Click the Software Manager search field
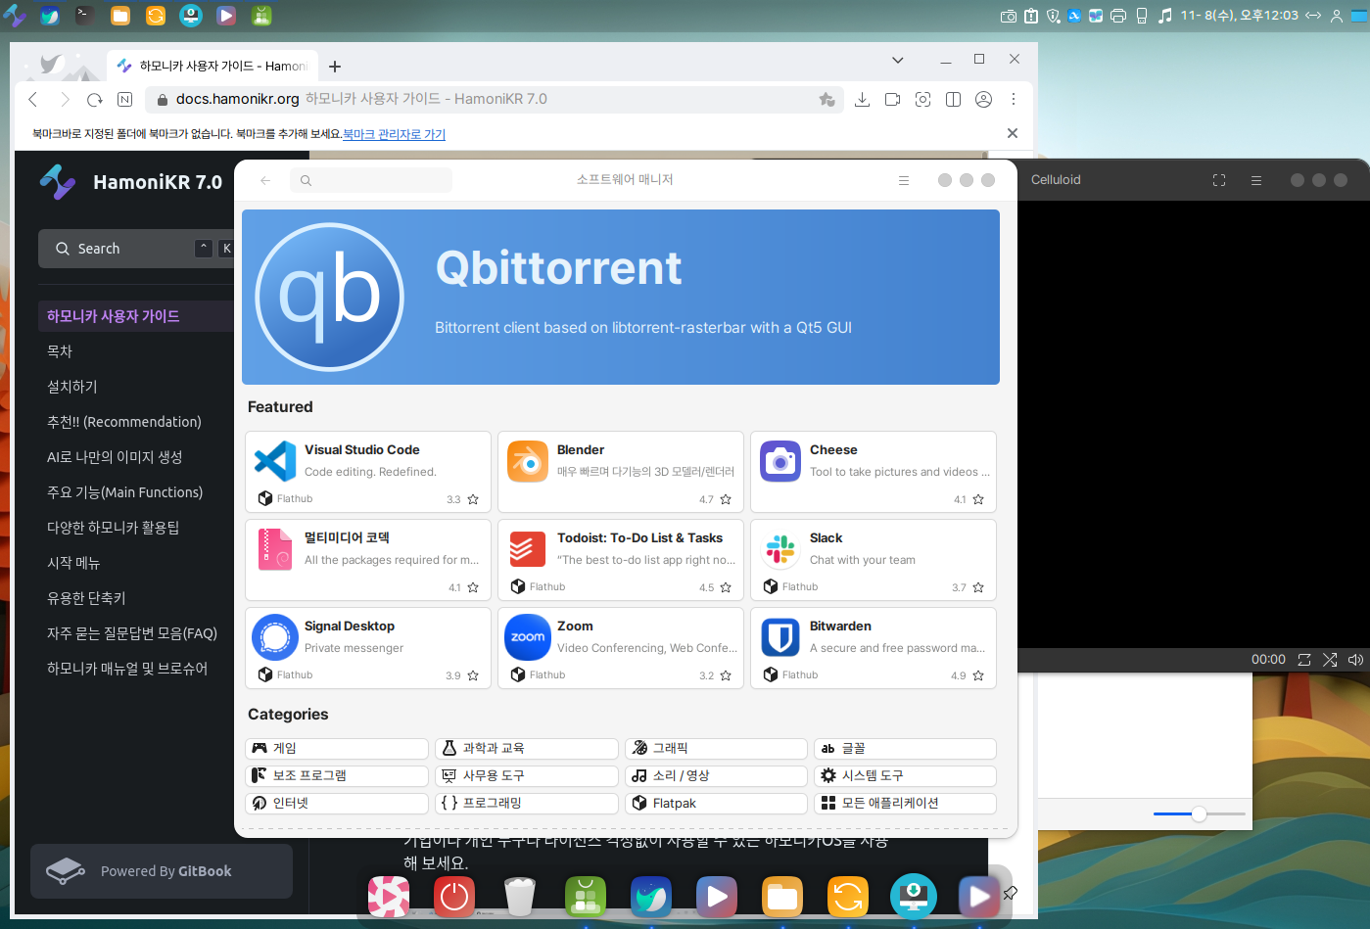 (371, 180)
